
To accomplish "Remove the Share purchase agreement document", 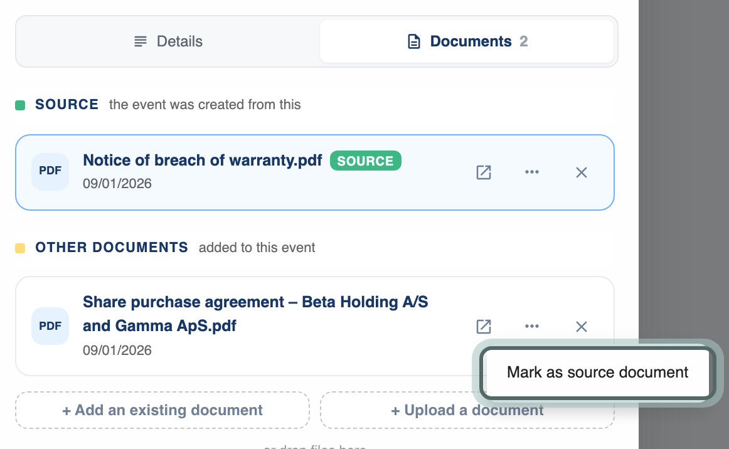I will coord(581,327).
